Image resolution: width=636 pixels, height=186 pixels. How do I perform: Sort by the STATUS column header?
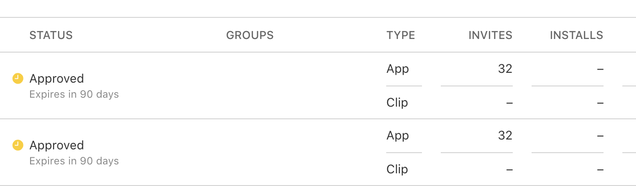(51, 35)
